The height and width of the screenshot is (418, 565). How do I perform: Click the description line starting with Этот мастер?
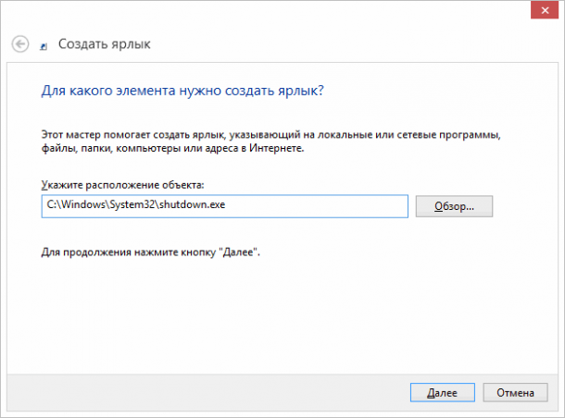(x=269, y=134)
